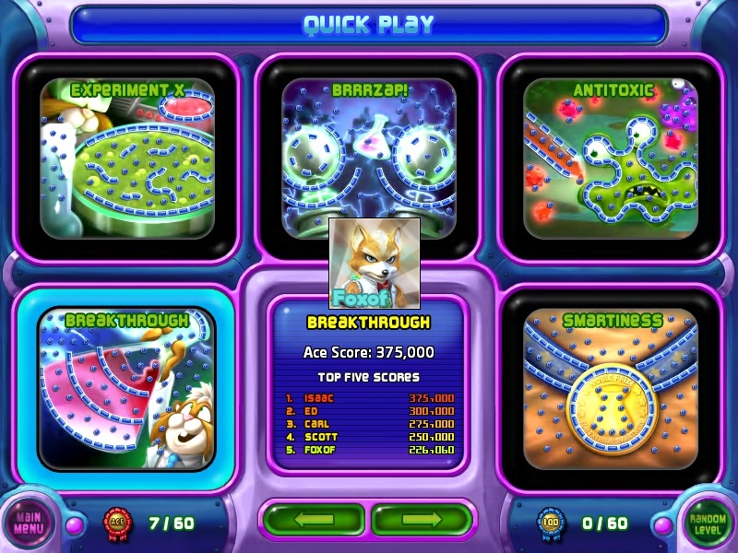Click the 7 / 60 ace counter

(172, 524)
